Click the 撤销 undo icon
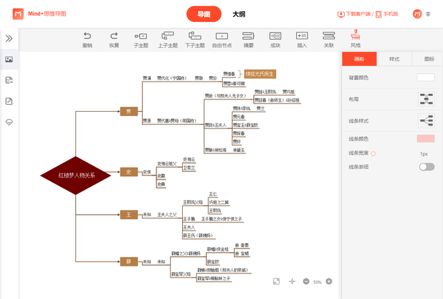443x299 pixels. (87, 36)
